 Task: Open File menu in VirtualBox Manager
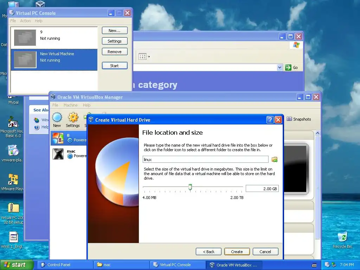click(x=55, y=105)
